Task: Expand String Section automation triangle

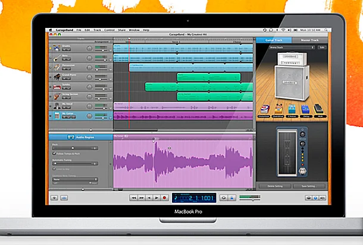Action: [x=111, y=99]
